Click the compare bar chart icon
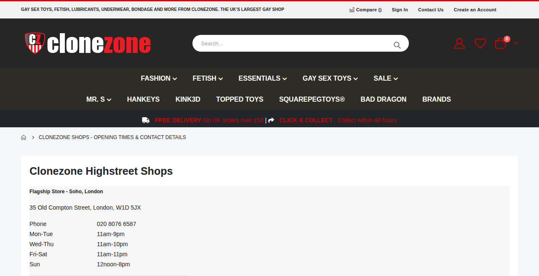The image size is (539, 276). tap(352, 10)
